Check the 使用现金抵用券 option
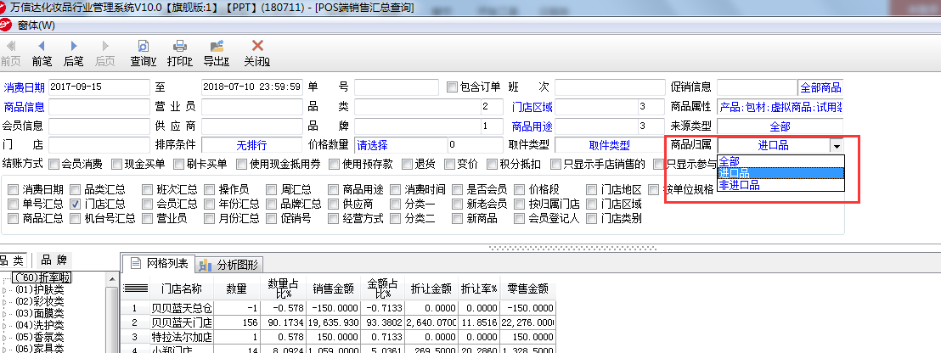This screenshot has width=941, height=353. pos(240,165)
